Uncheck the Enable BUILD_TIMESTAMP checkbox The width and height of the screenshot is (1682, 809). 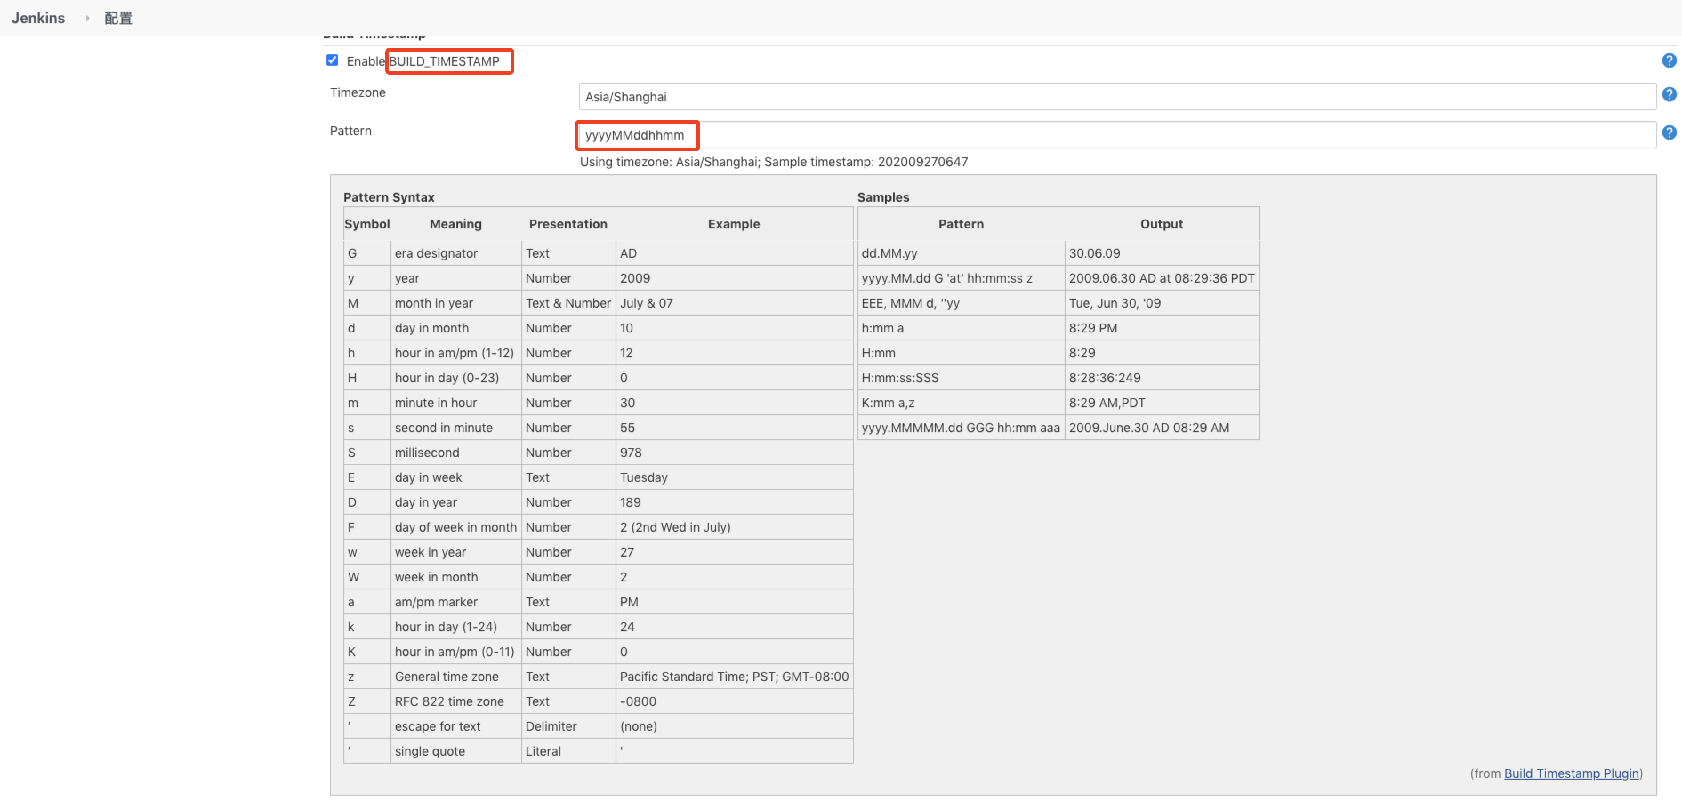(332, 60)
